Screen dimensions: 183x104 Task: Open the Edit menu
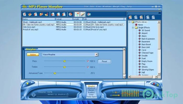pos(92,6)
